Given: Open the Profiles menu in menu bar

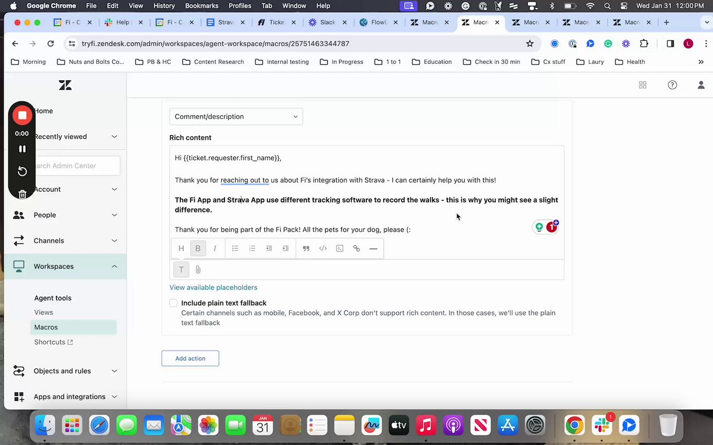Looking at the screenshot, I should coord(240,6).
